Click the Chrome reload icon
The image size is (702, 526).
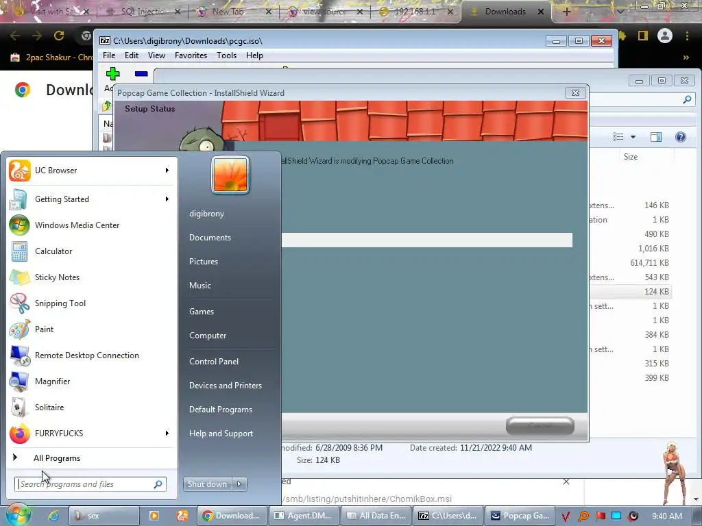59,36
